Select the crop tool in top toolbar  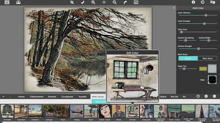tap(72, 2)
